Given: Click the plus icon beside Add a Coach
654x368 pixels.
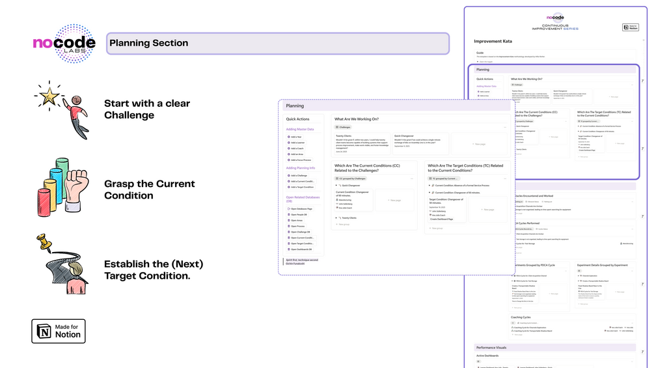Looking at the screenshot, I should point(289,149).
